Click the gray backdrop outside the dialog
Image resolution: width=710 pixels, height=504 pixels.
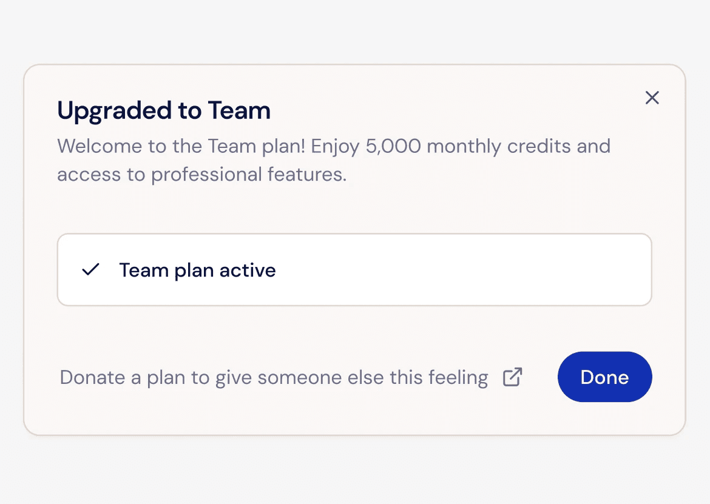coord(355,30)
